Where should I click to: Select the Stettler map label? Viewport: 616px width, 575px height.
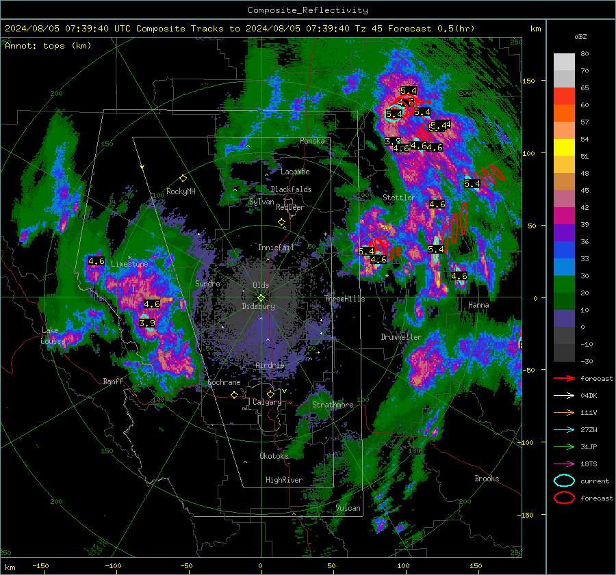(x=399, y=198)
